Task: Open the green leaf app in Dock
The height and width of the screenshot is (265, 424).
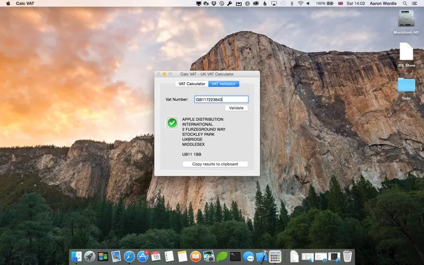Action: 222,256
